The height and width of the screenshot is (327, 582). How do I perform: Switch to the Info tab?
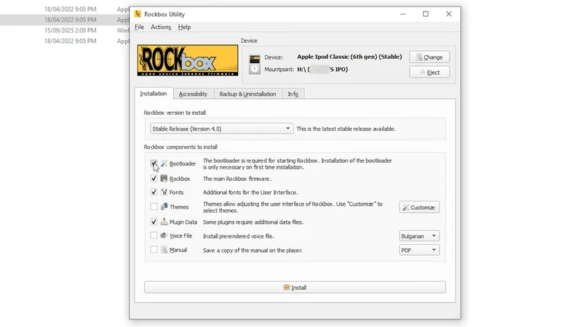[x=293, y=94]
